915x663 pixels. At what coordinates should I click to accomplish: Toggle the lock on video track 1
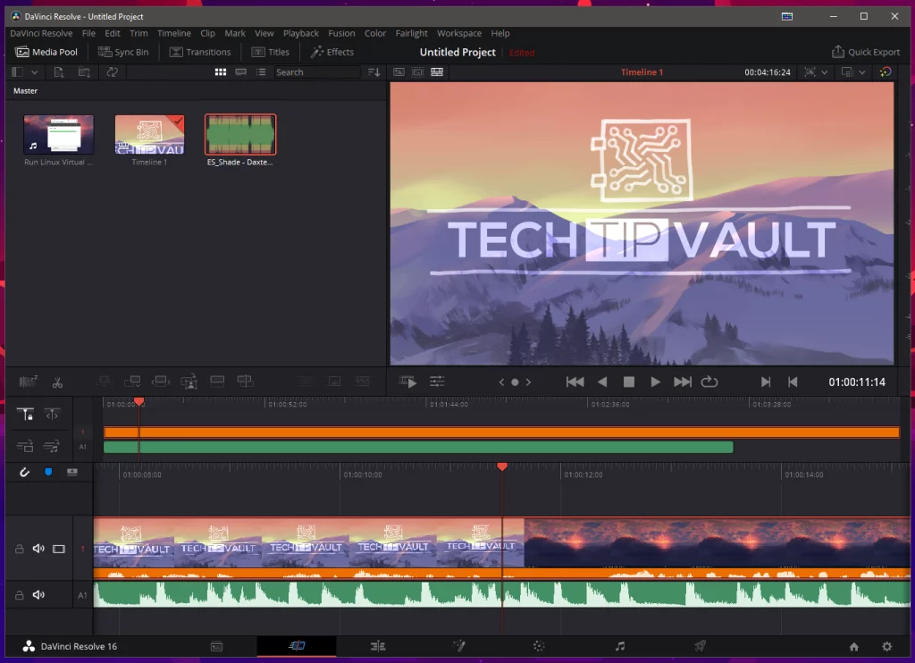(20, 549)
